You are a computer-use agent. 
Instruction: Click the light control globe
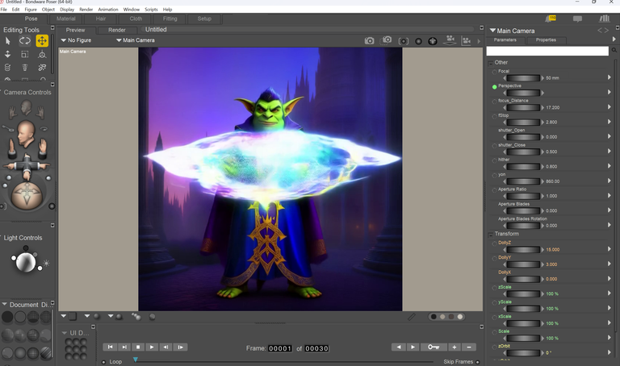(26, 262)
